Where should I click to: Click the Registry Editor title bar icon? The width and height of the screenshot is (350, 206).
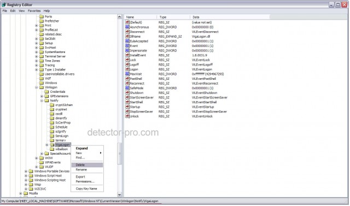click(4, 4)
